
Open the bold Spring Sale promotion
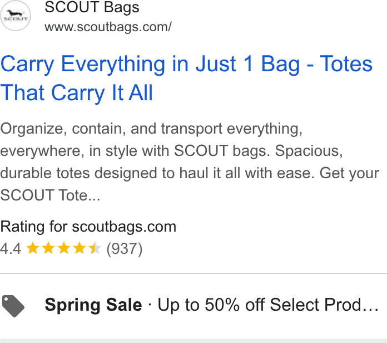coord(93,305)
